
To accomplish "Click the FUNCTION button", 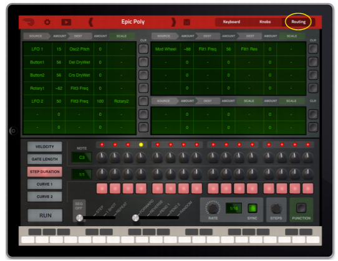I will (x=301, y=208).
